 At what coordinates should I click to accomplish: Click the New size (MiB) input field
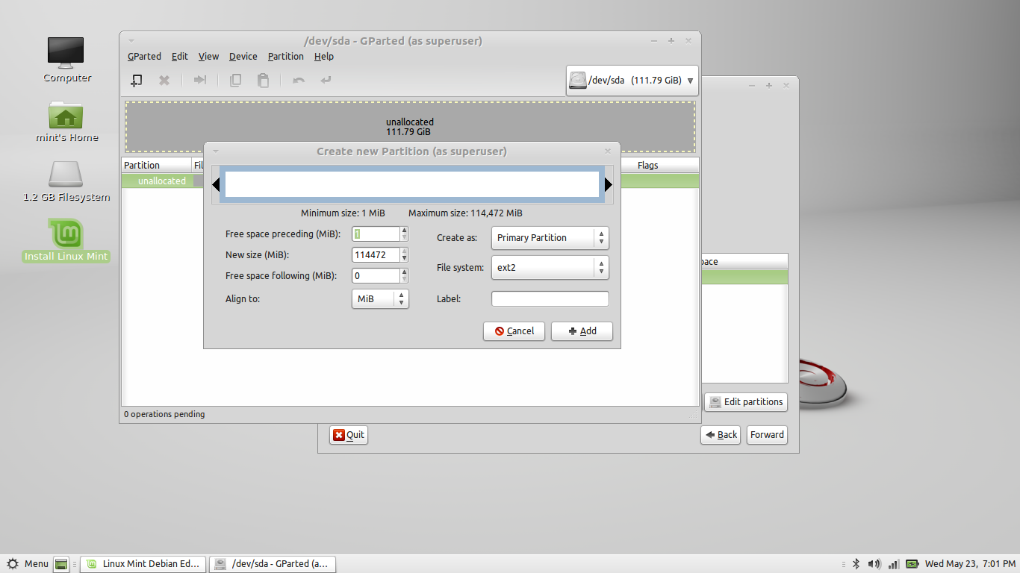click(376, 254)
